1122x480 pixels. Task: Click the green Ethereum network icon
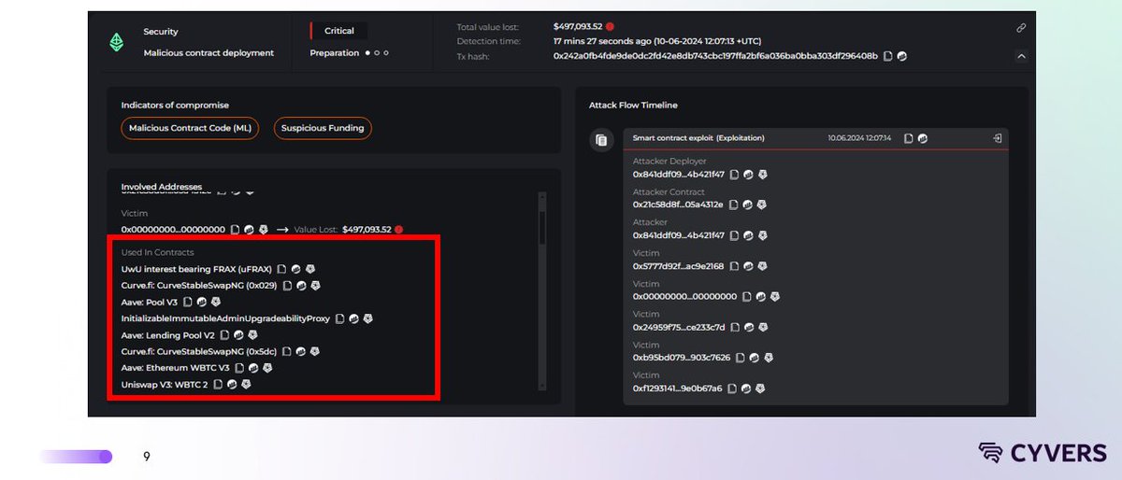[118, 42]
